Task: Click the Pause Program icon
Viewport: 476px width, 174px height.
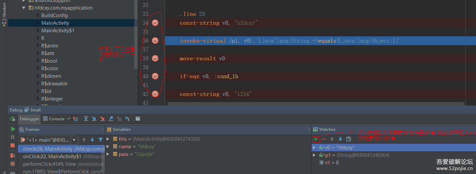Action: click(13, 137)
